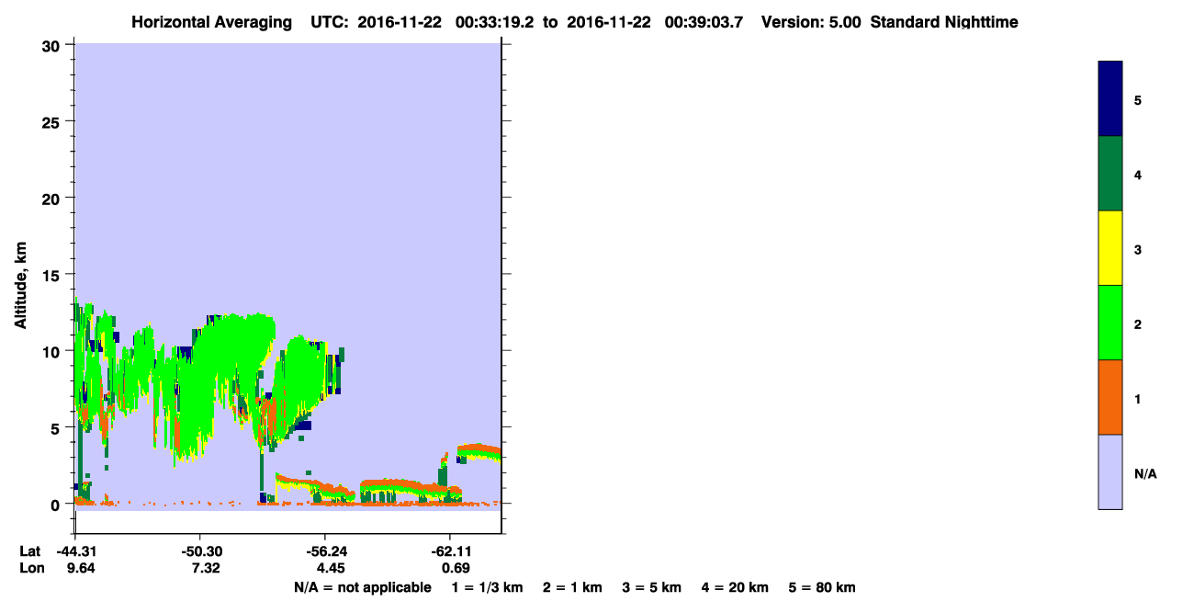This screenshot has width=1194, height=613.
Task: Click the 'Lon' row label
Action: click(x=30, y=568)
